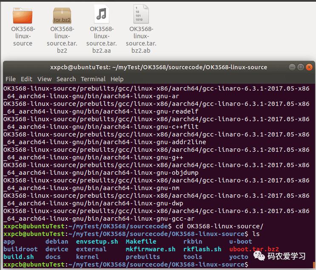Click the 'Makefile' entry in ls output
Screen dimensions: 316x270
point(141,242)
